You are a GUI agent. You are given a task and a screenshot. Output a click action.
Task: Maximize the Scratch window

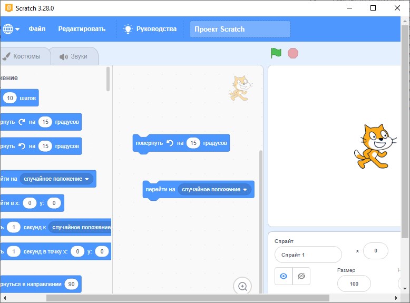[373, 8]
